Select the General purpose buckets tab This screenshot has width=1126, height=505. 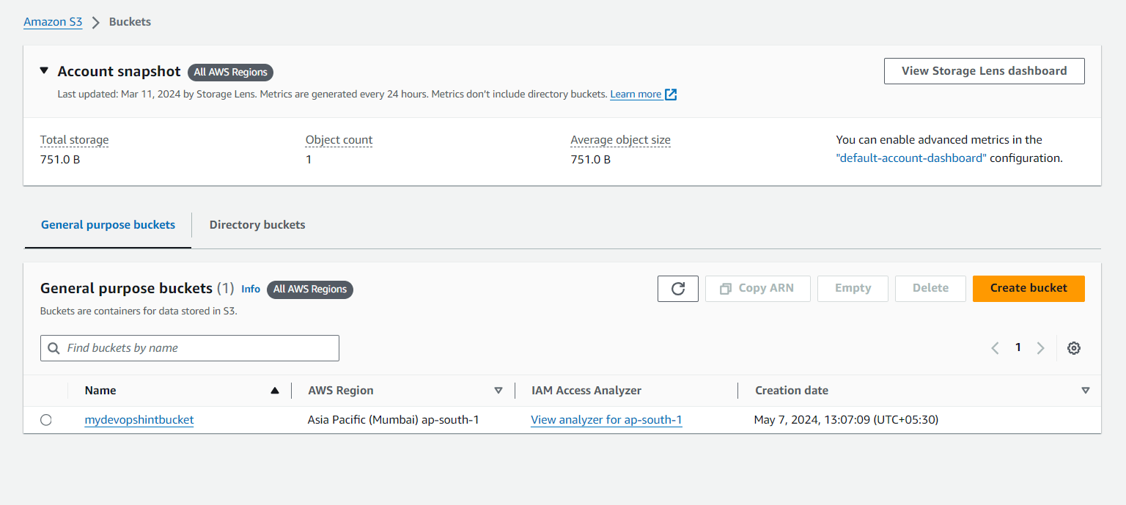coord(107,224)
